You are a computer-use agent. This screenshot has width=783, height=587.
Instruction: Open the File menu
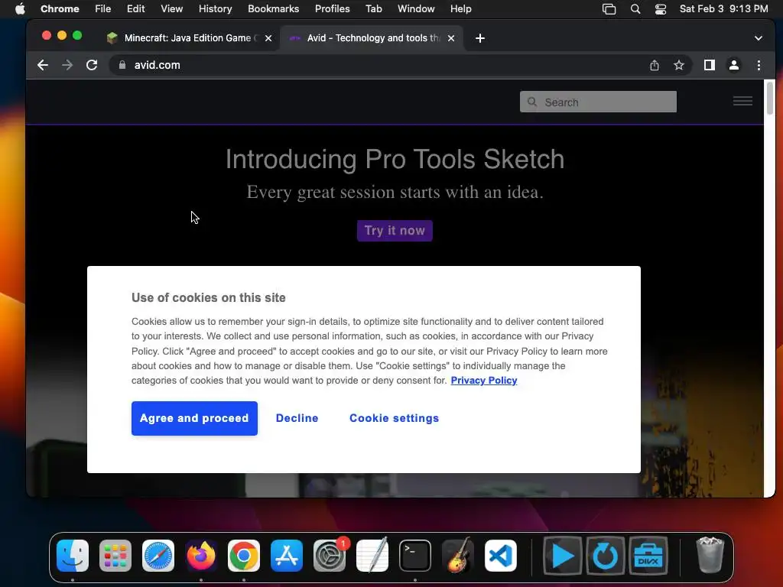coord(103,9)
